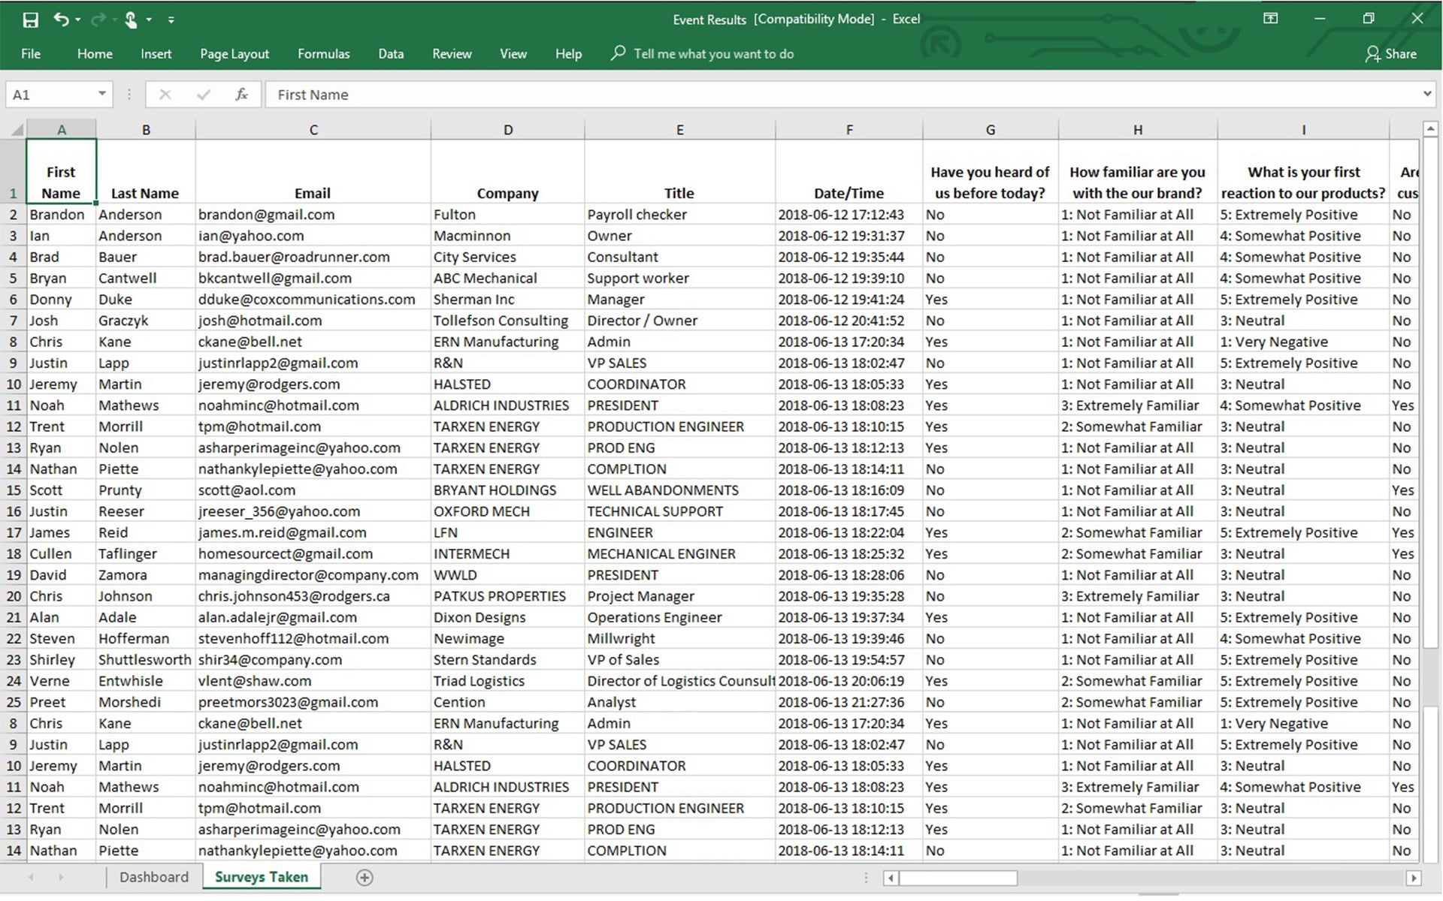Open the Review ribbon tab

coord(452,54)
